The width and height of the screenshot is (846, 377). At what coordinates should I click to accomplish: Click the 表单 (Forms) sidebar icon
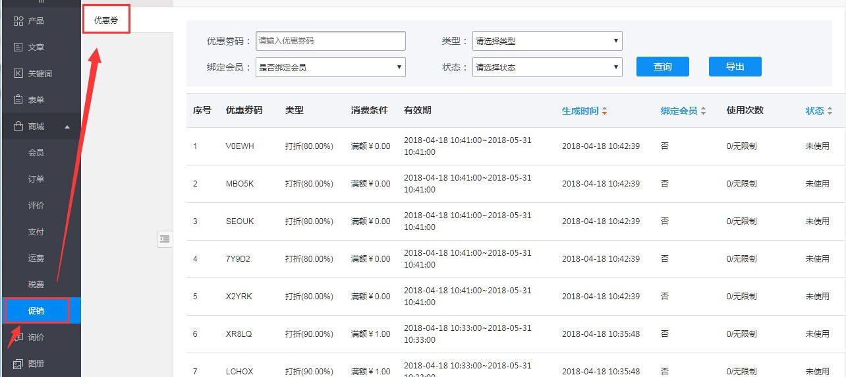pos(18,100)
